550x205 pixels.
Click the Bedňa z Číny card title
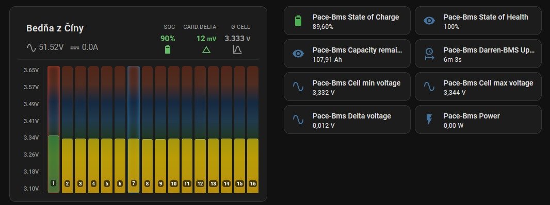coord(55,29)
